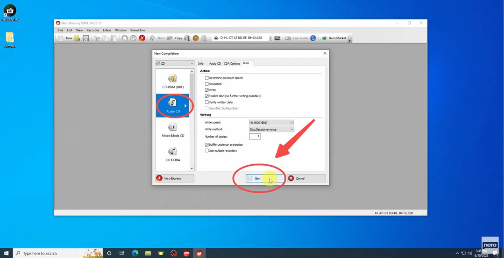Click the red stop icon in toolbar

142,38
